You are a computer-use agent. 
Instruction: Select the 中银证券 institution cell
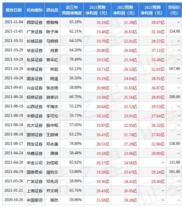click(35, 116)
